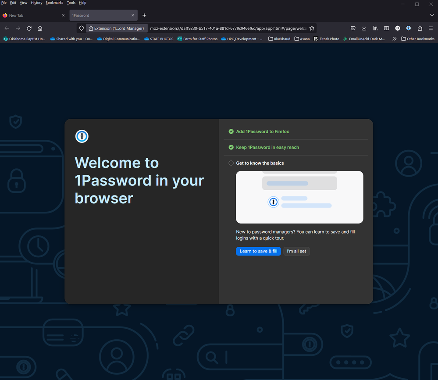Image resolution: width=438 pixels, height=380 pixels.
Task: Open the Bookmarks menu in menu bar
Action: (x=54, y=3)
